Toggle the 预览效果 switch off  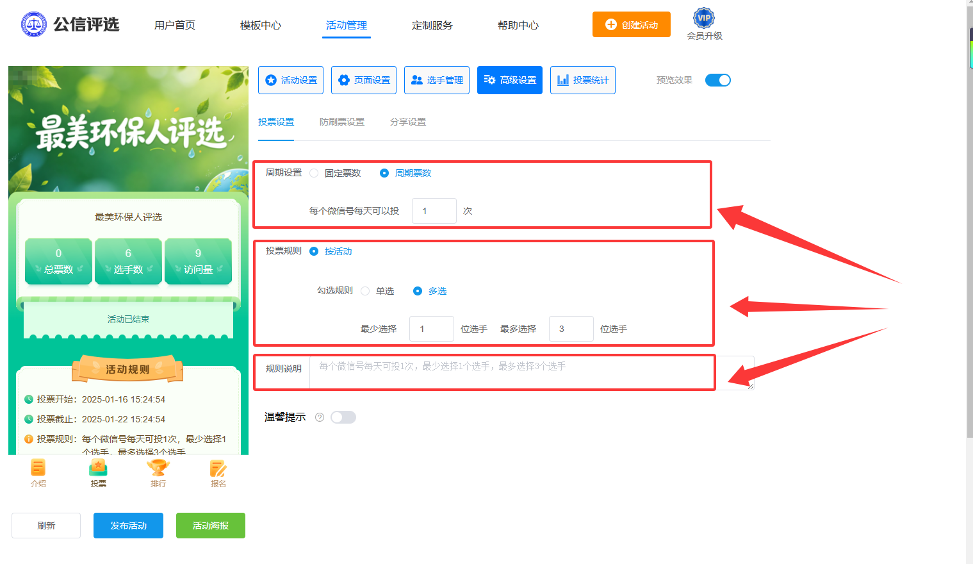tap(718, 80)
